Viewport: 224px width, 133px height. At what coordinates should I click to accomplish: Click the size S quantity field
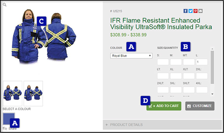coord(163,62)
